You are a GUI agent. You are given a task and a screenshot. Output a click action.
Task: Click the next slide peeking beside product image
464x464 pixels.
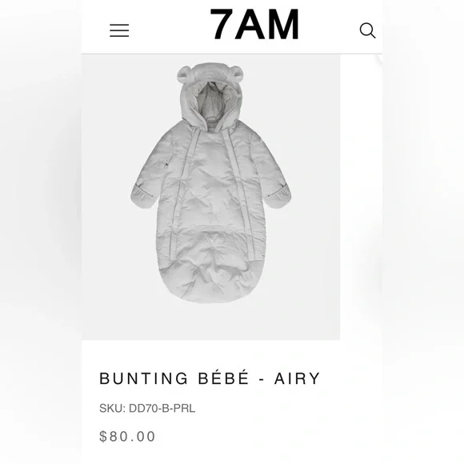(x=361, y=197)
